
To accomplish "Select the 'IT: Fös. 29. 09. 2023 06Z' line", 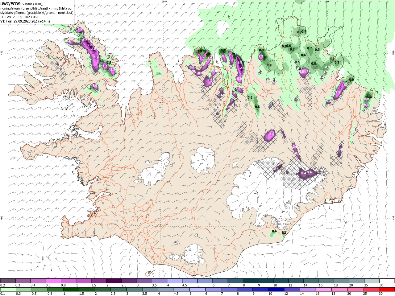I will [x=19, y=17].
